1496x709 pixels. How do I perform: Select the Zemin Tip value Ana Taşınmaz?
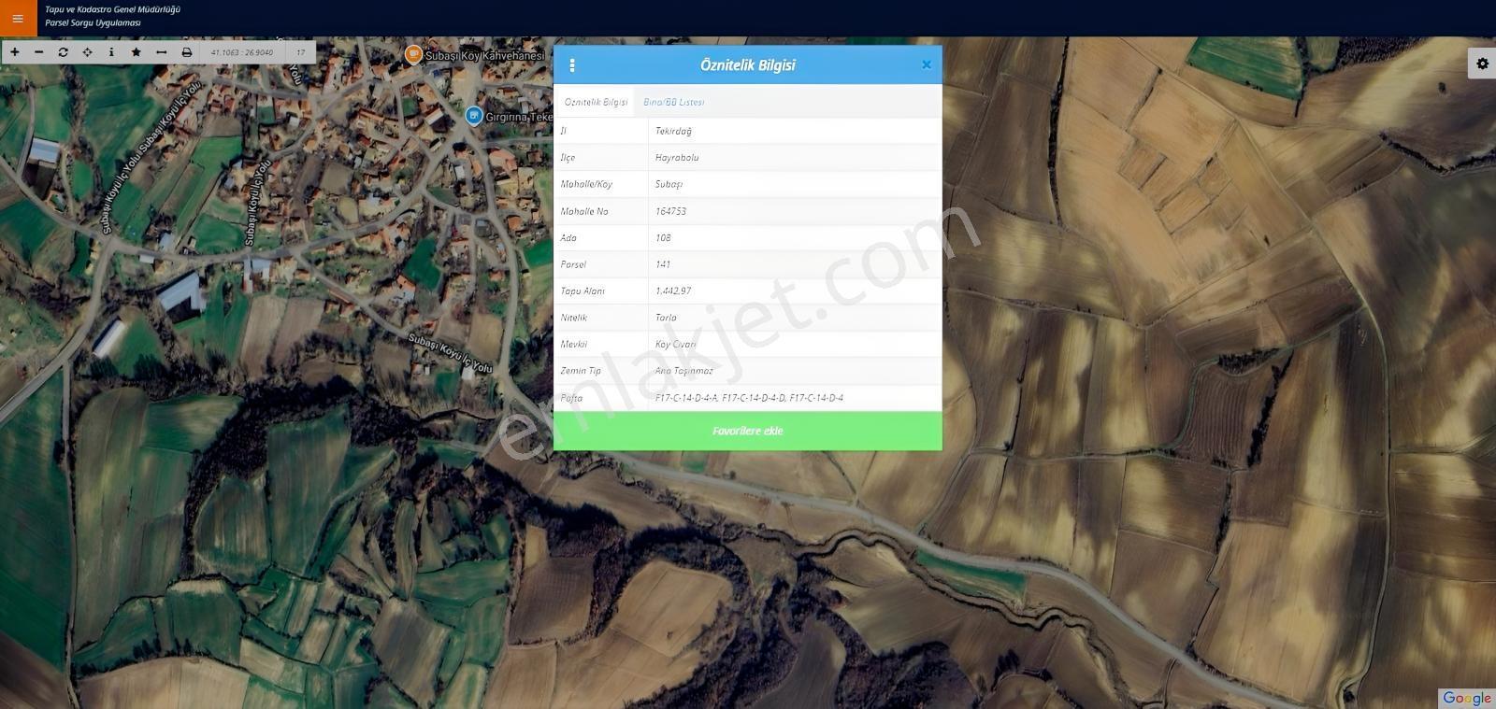(683, 371)
